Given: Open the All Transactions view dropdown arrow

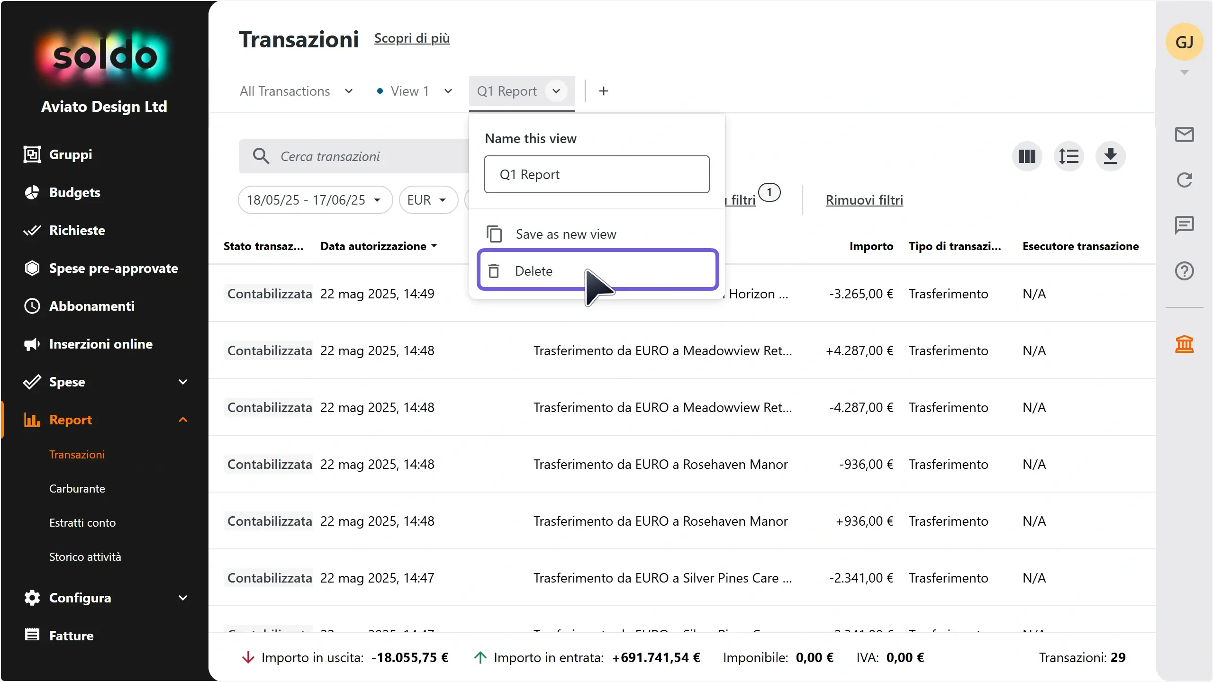Looking at the screenshot, I should coord(349,91).
